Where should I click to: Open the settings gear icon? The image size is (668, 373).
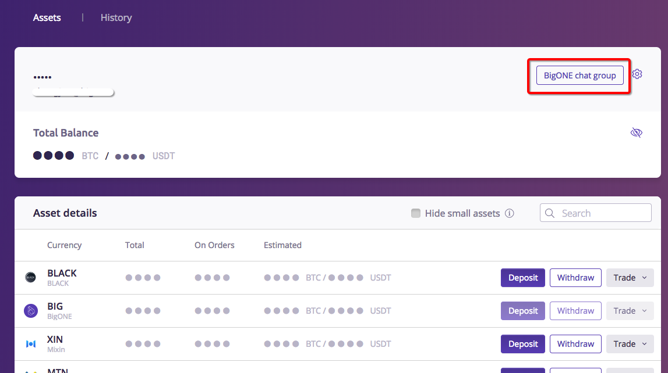(x=637, y=74)
